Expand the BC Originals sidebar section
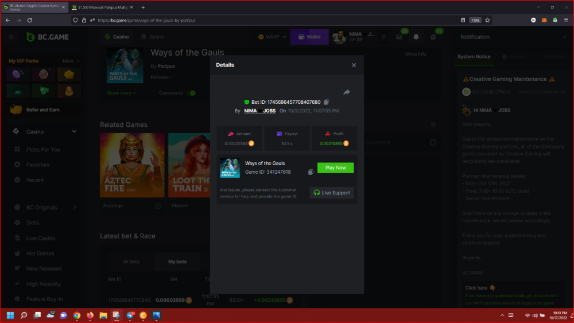 (x=75, y=208)
